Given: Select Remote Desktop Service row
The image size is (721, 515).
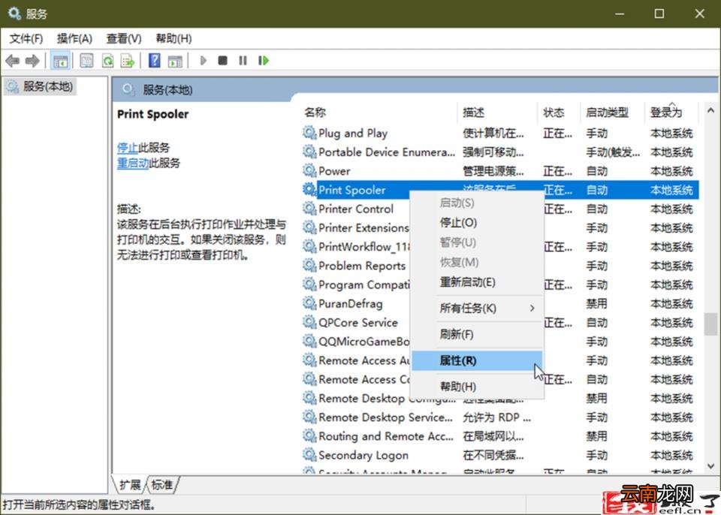Looking at the screenshot, I should (500, 417).
